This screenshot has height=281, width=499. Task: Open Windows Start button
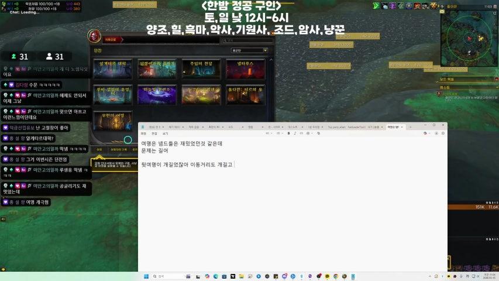(146, 276)
